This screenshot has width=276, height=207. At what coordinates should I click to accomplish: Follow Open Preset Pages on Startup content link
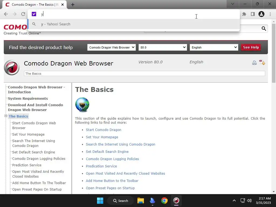[x=110, y=188]
